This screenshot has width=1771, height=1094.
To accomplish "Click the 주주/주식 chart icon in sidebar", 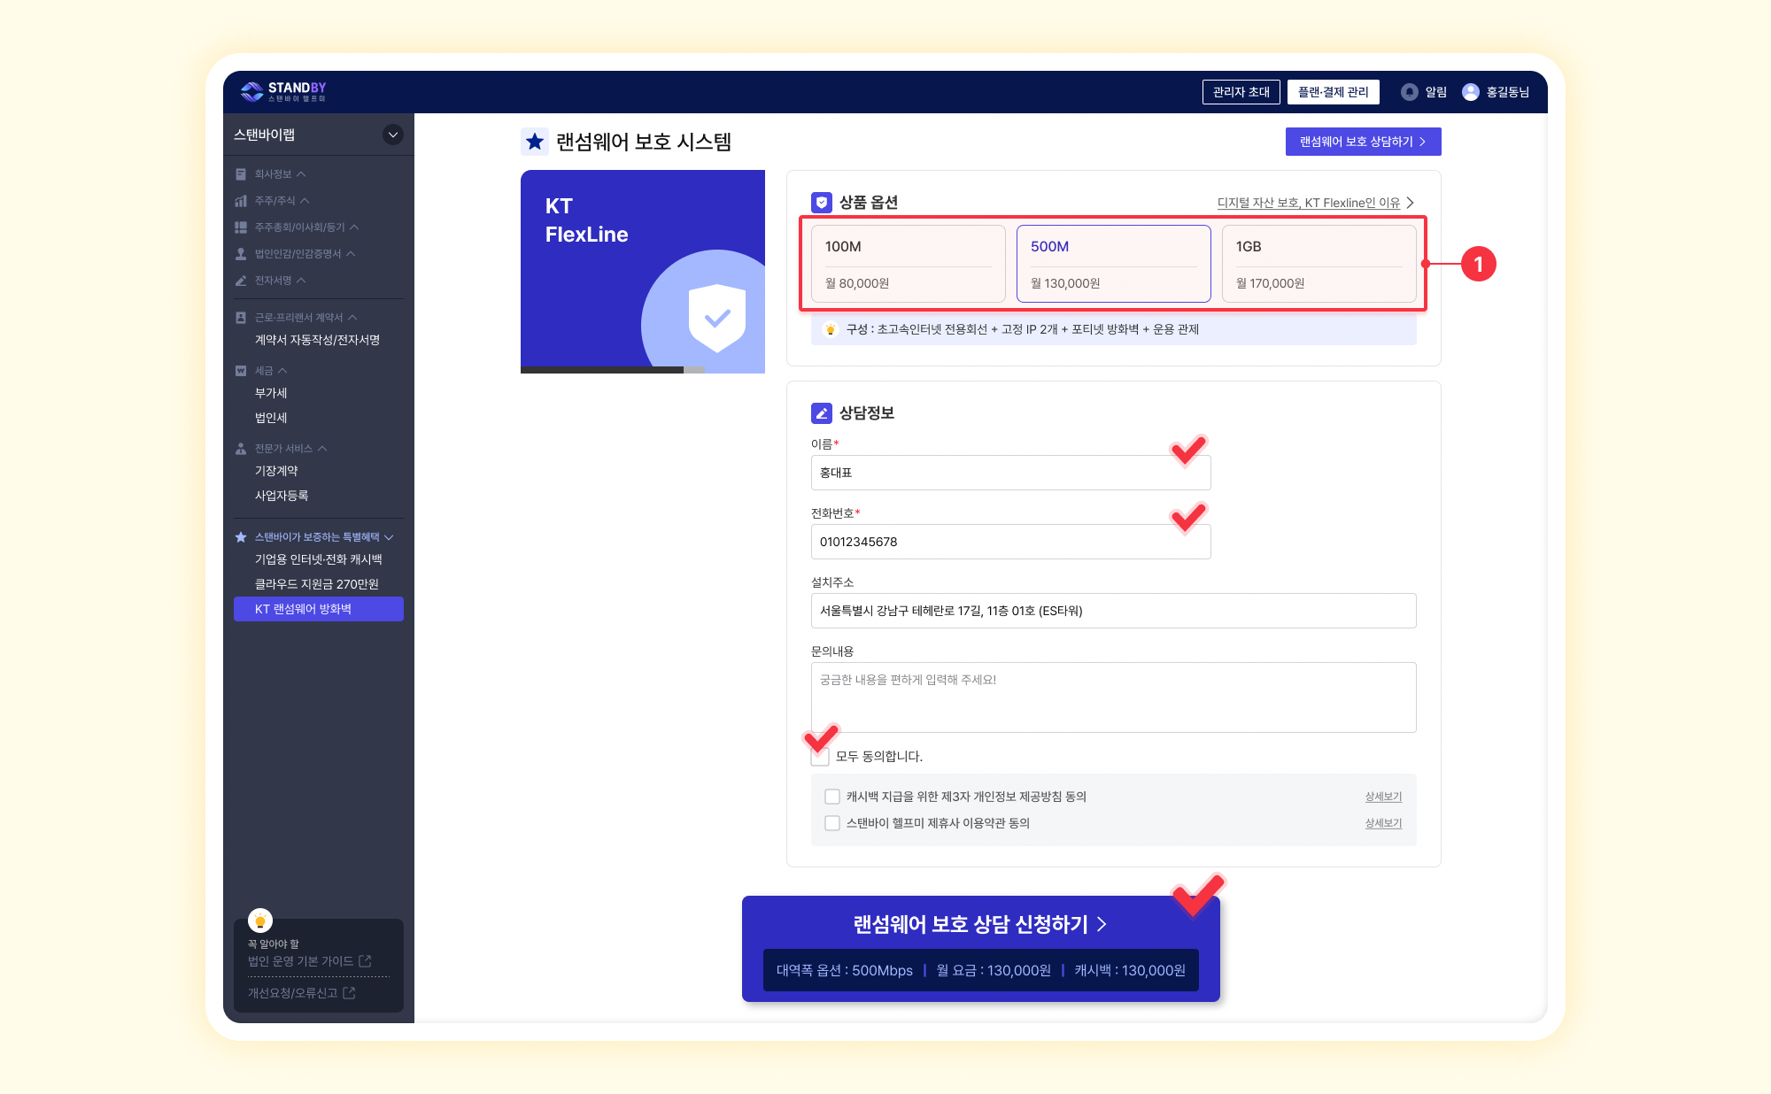I will click(x=241, y=201).
